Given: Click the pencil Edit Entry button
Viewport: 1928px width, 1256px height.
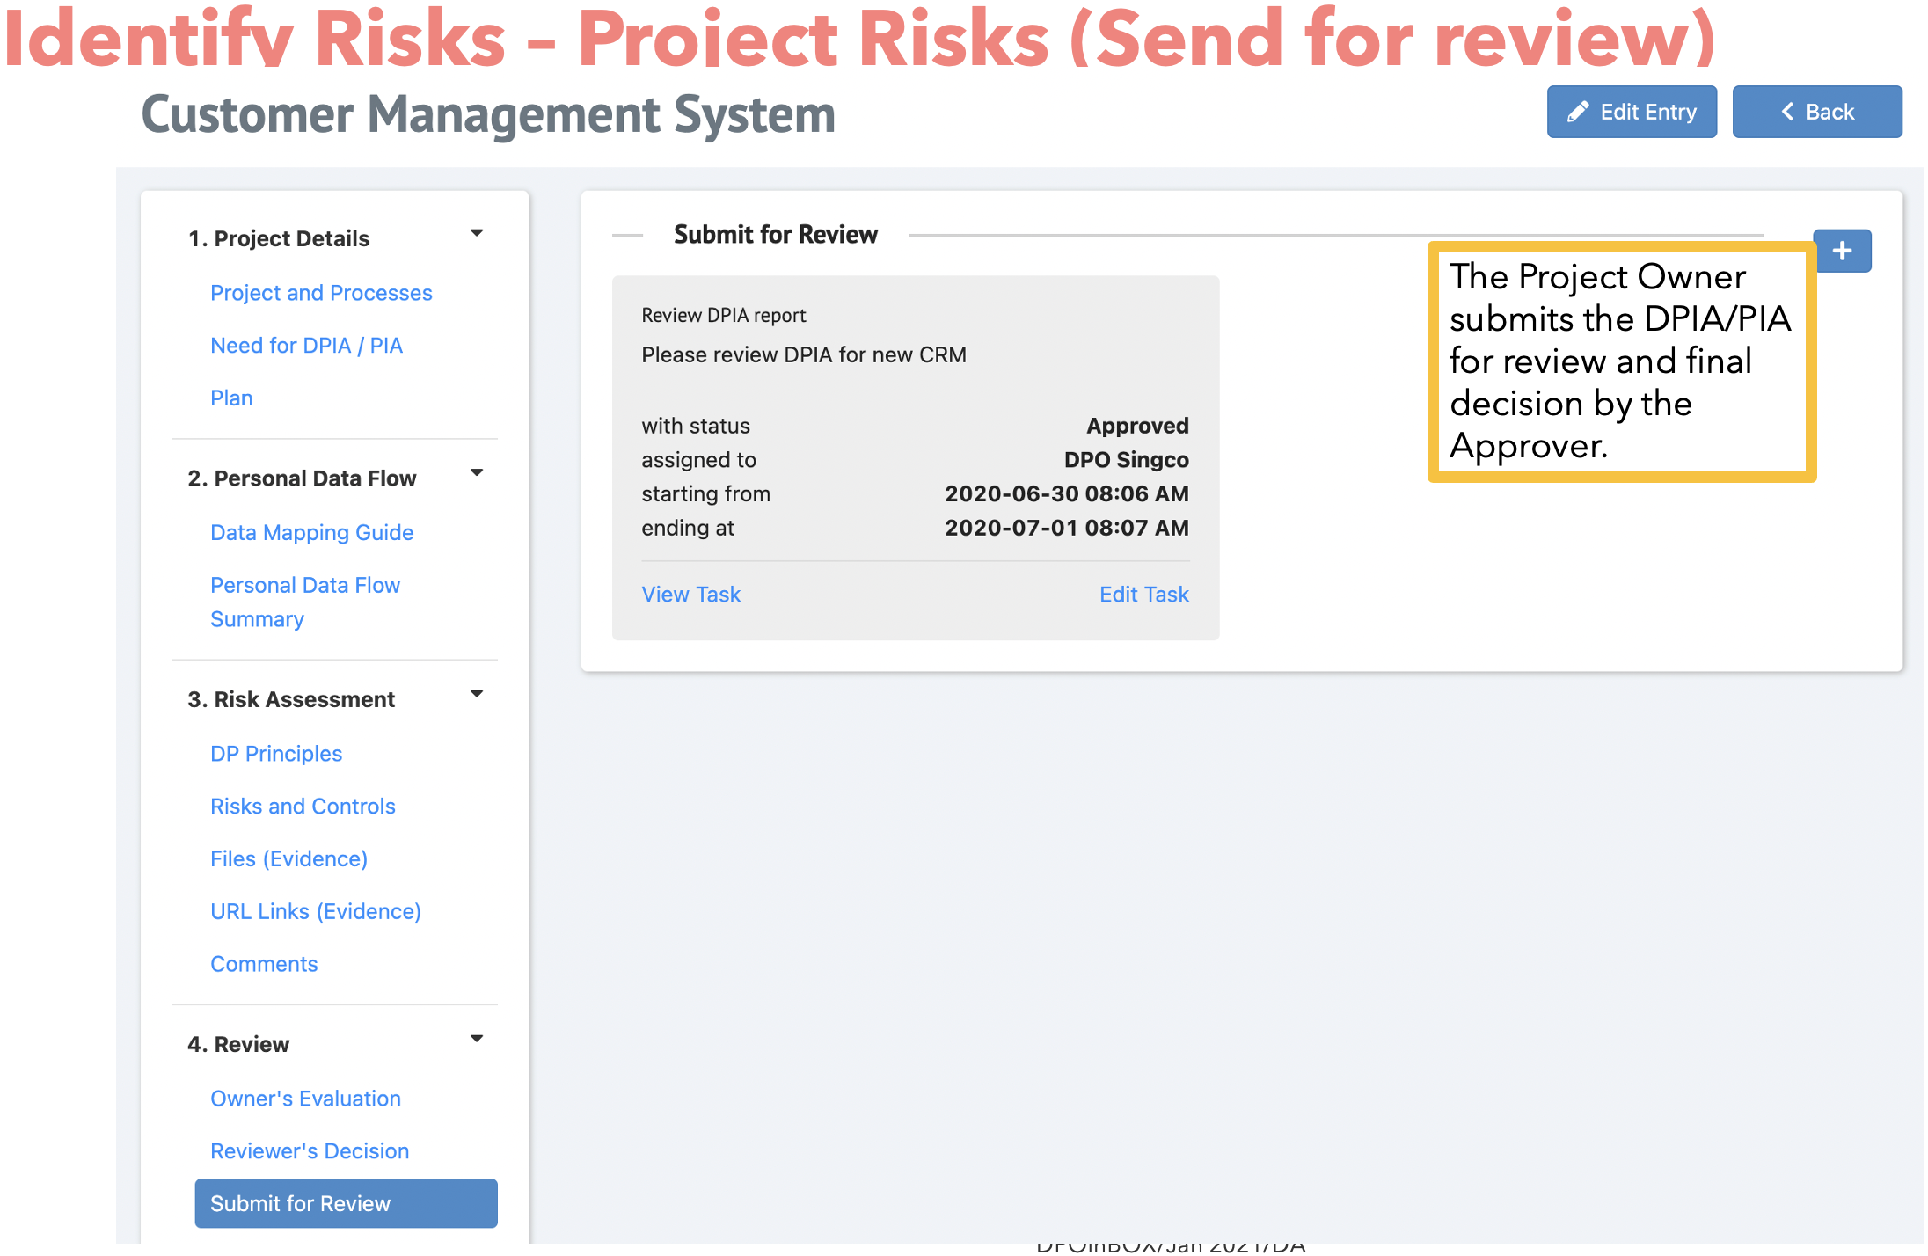Looking at the screenshot, I should click(x=1632, y=112).
